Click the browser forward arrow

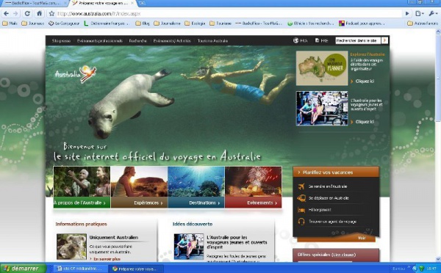[15, 13]
